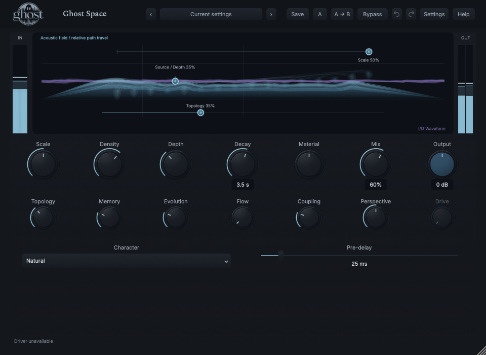Click the dimmed Drive knob
Image resolution: width=486 pixels, height=355 pixels.
[x=442, y=218]
